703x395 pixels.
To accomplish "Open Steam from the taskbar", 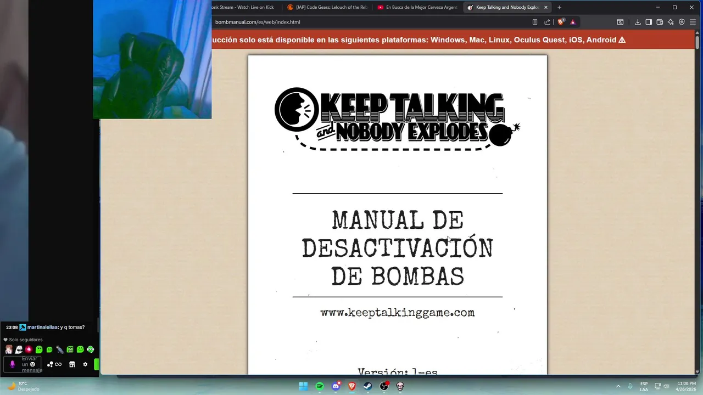I will [x=368, y=386].
